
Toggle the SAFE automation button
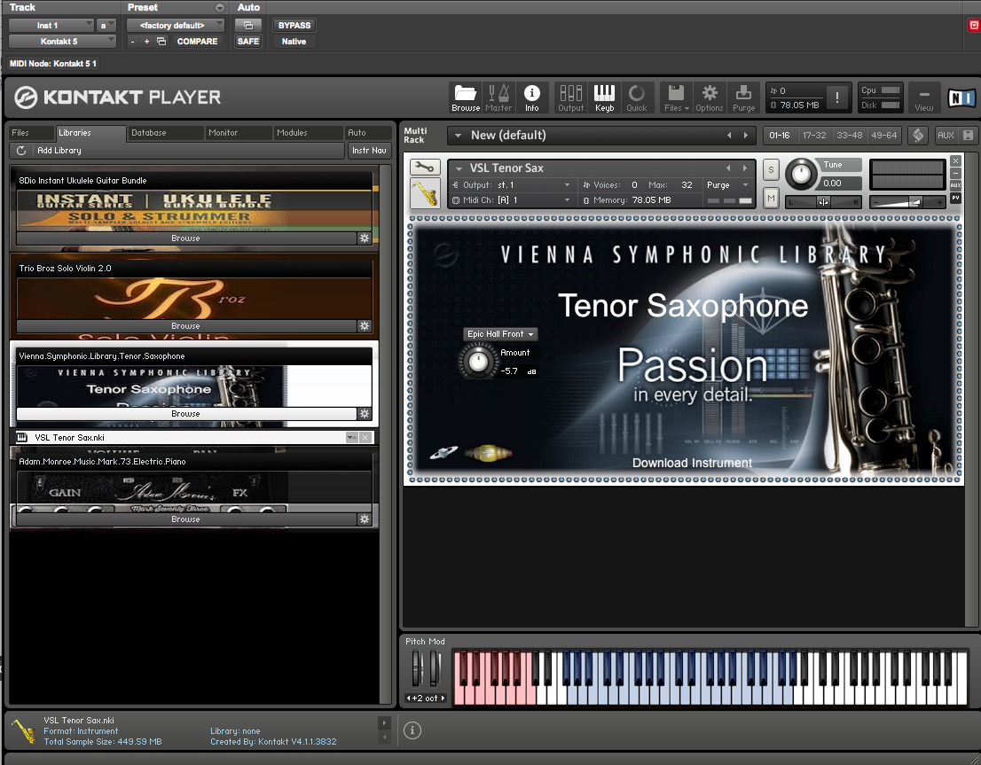click(248, 42)
